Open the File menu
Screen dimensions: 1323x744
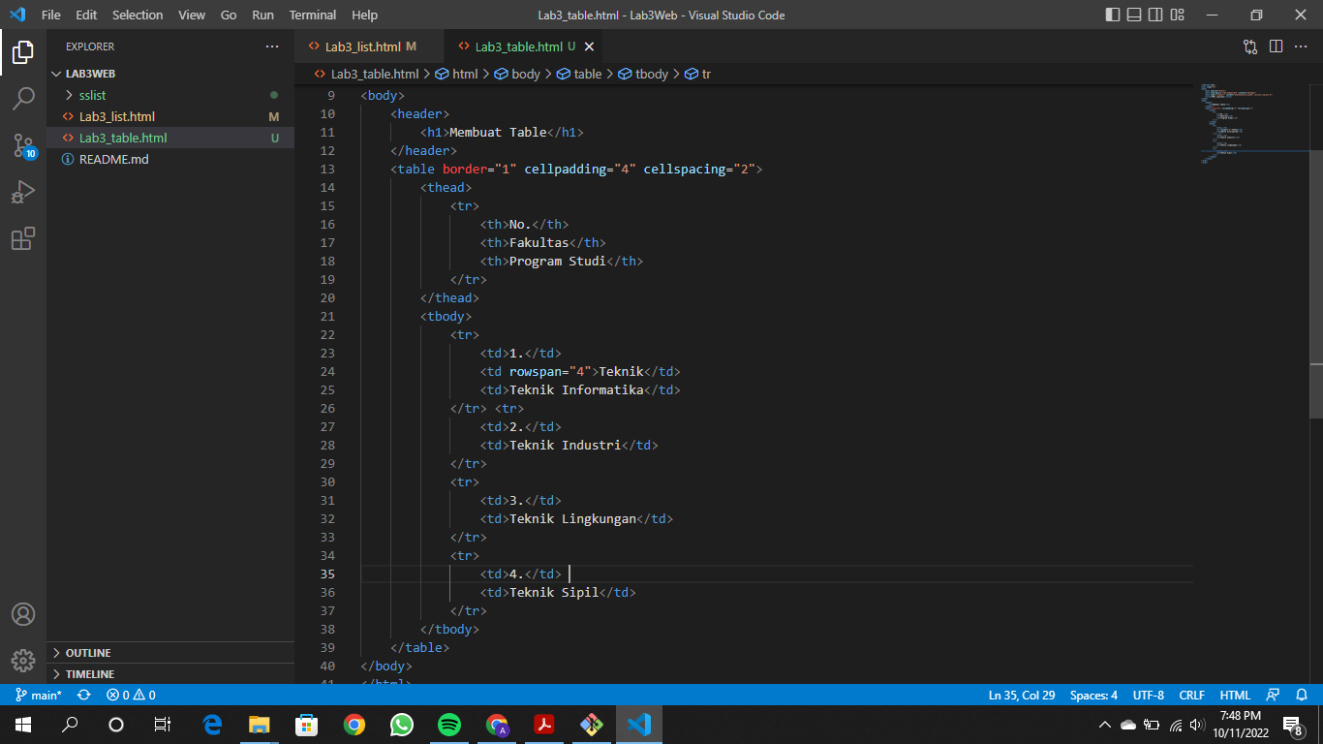pos(51,15)
